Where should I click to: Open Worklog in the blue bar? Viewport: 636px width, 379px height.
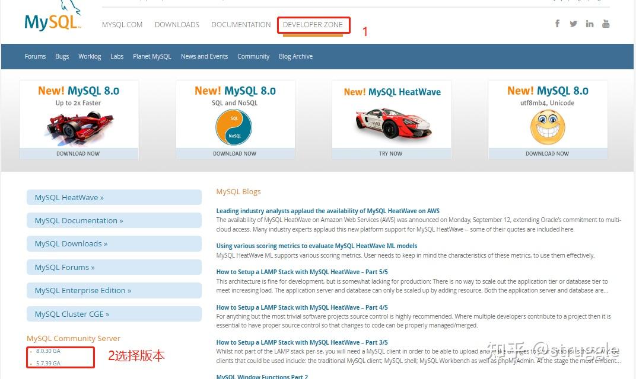(90, 56)
